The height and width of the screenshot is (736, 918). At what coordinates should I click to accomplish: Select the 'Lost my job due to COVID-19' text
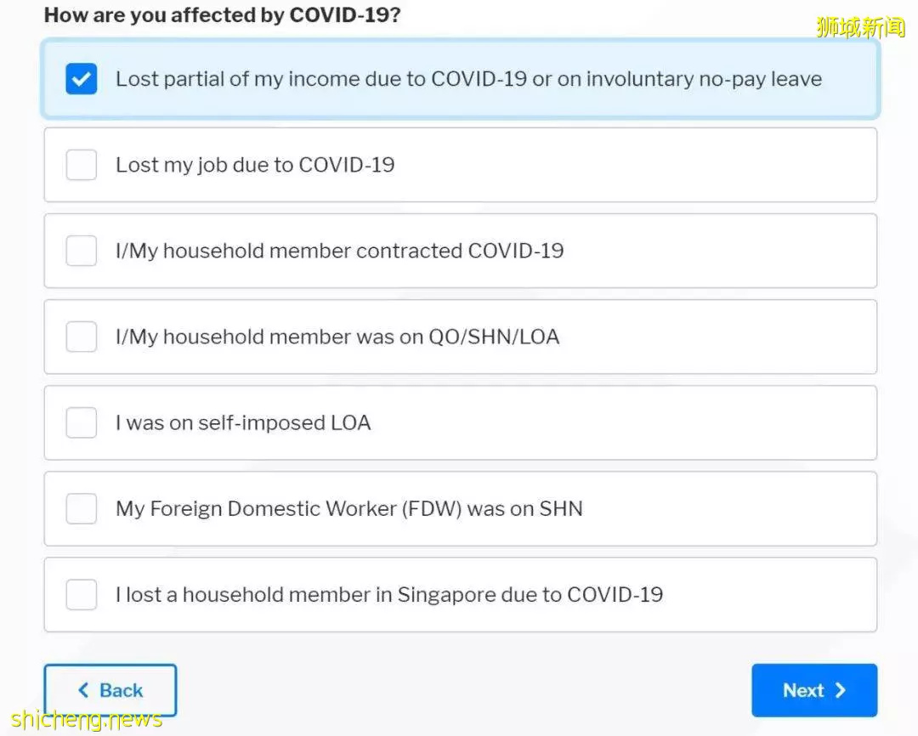(255, 165)
